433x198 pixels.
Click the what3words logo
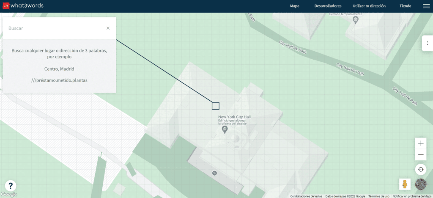[x=23, y=6]
